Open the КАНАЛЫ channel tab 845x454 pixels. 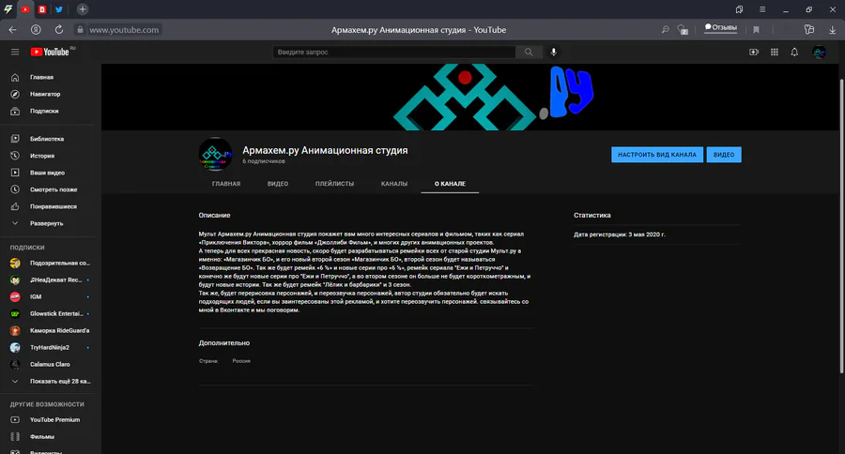coord(394,184)
